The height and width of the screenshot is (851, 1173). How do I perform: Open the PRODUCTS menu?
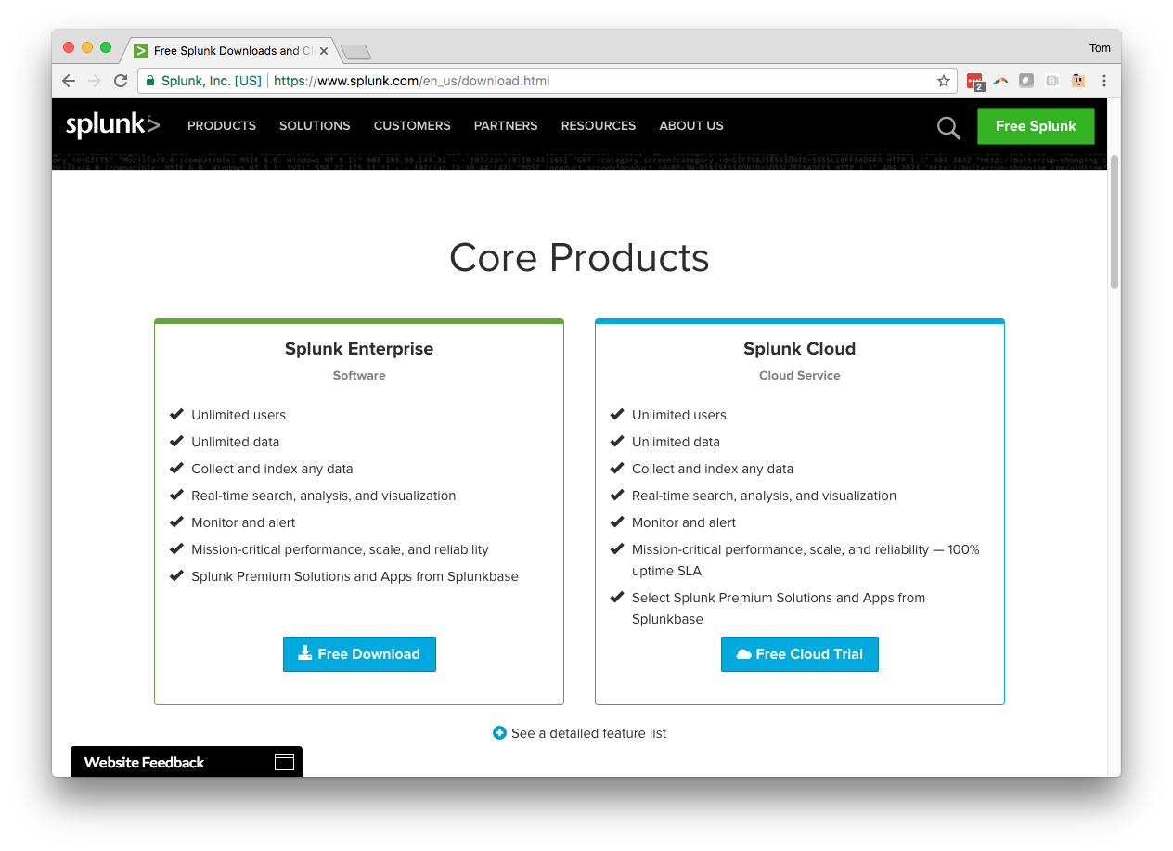pyautogui.click(x=221, y=125)
